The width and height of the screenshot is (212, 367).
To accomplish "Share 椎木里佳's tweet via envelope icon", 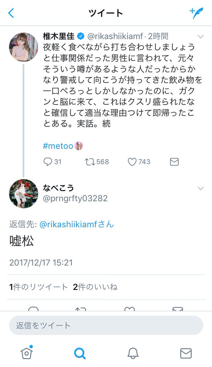I will 174,162.
